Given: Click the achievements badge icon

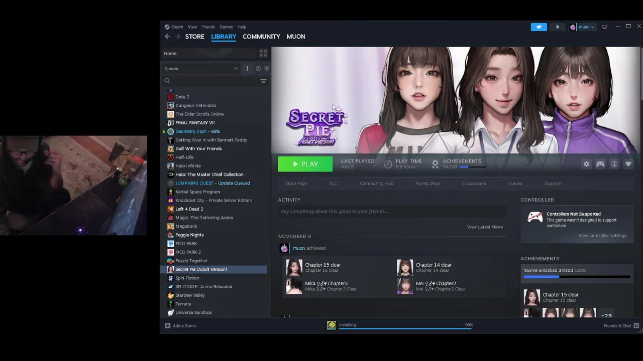Looking at the screenshot, I should [x=435, y=164].
